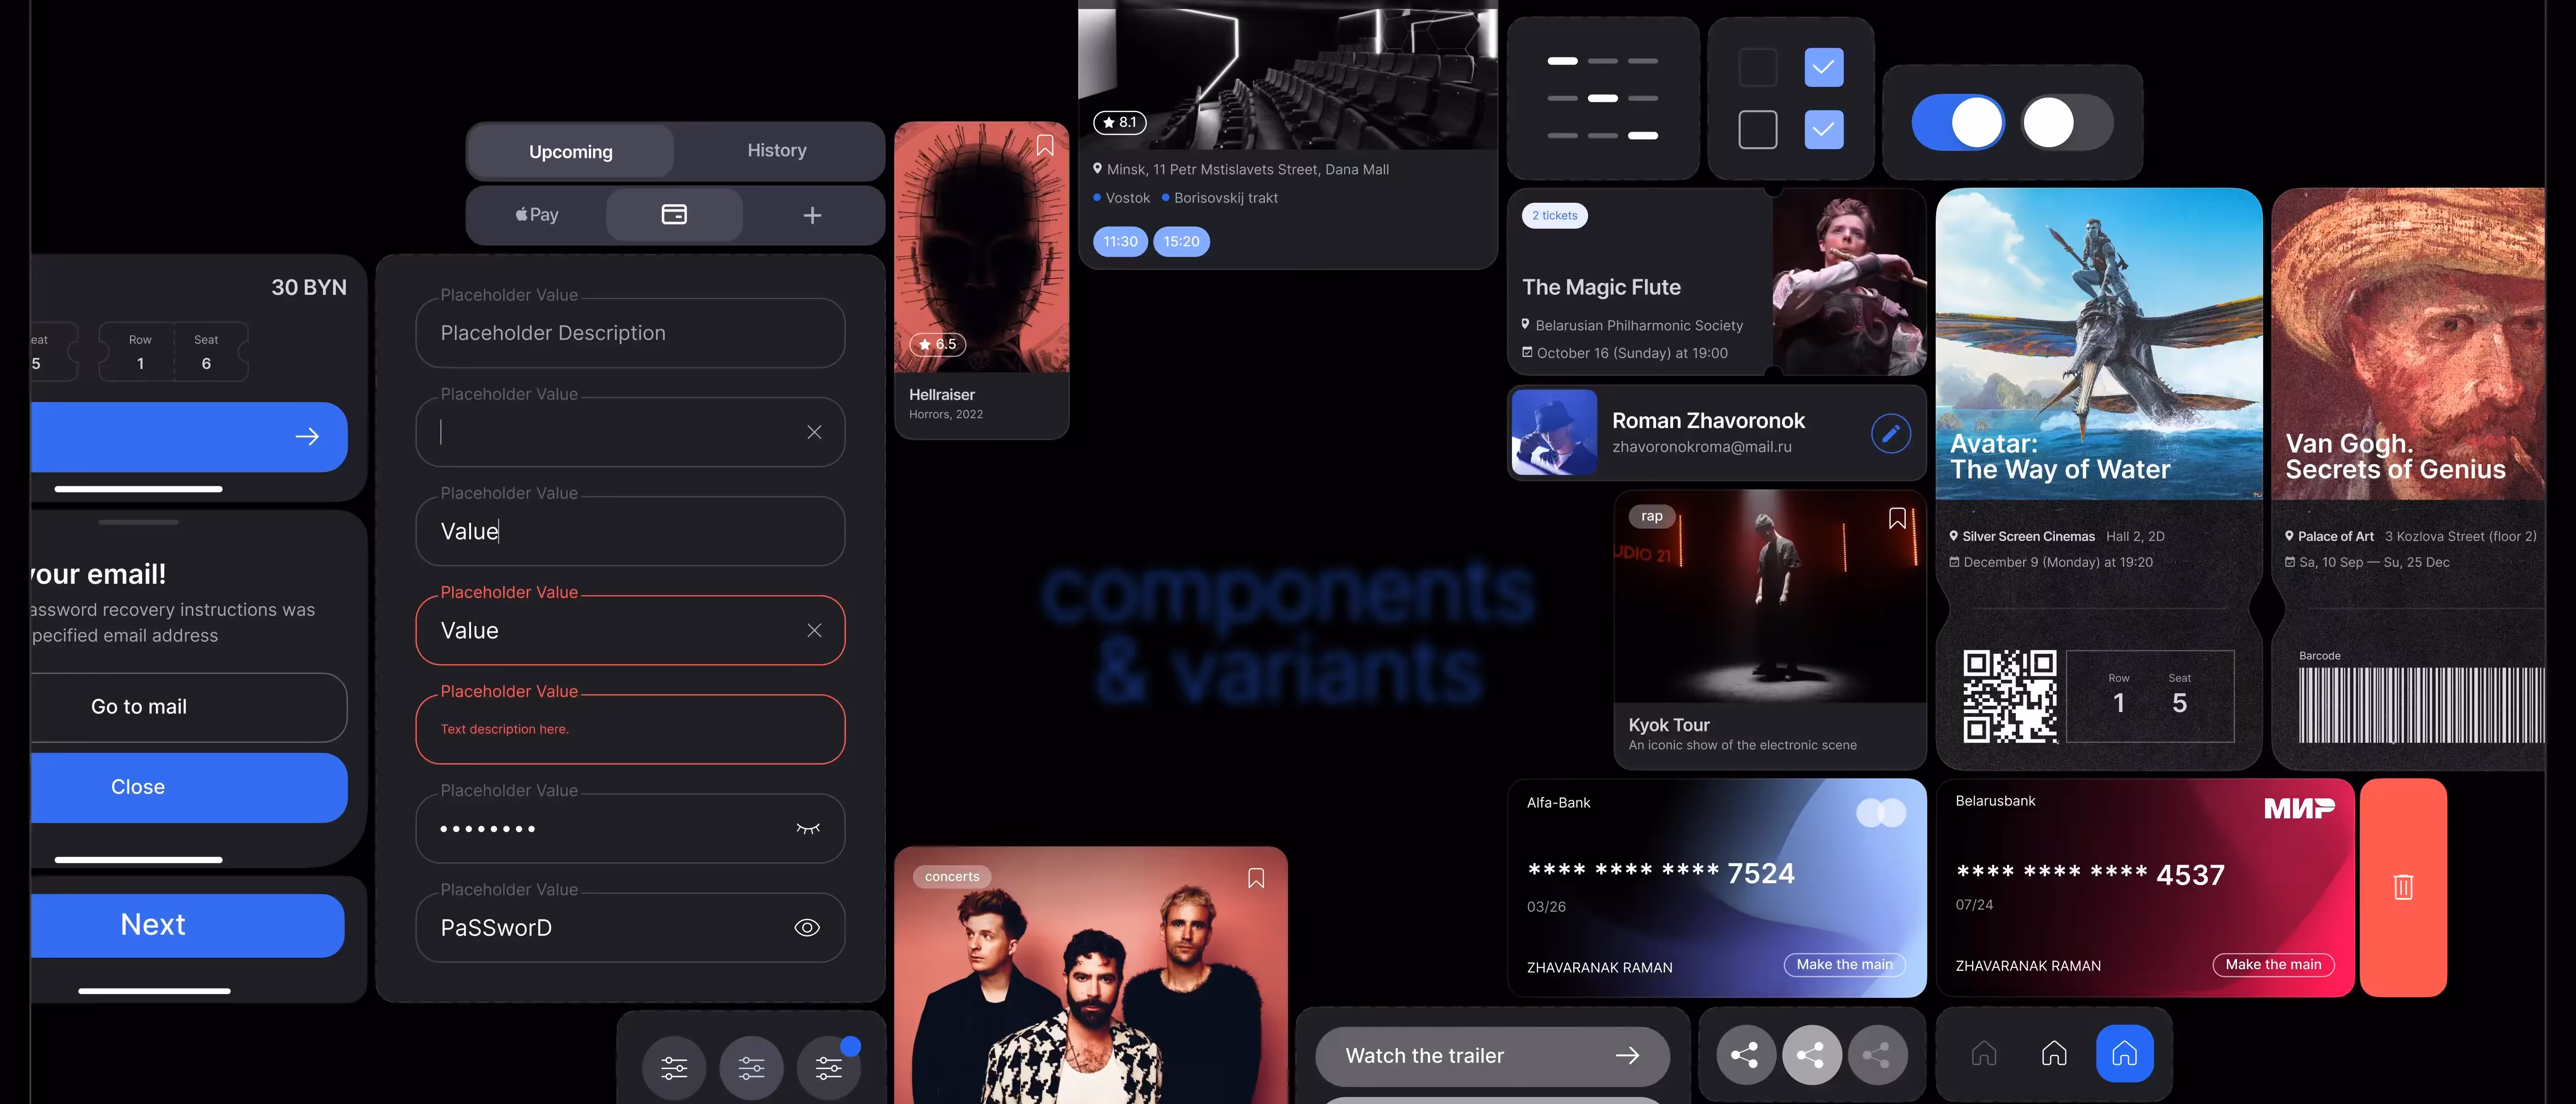This screenshot has width=2576, height=1104.
Task: Bookmark the Kyok Tour card
Action: 1897,518
